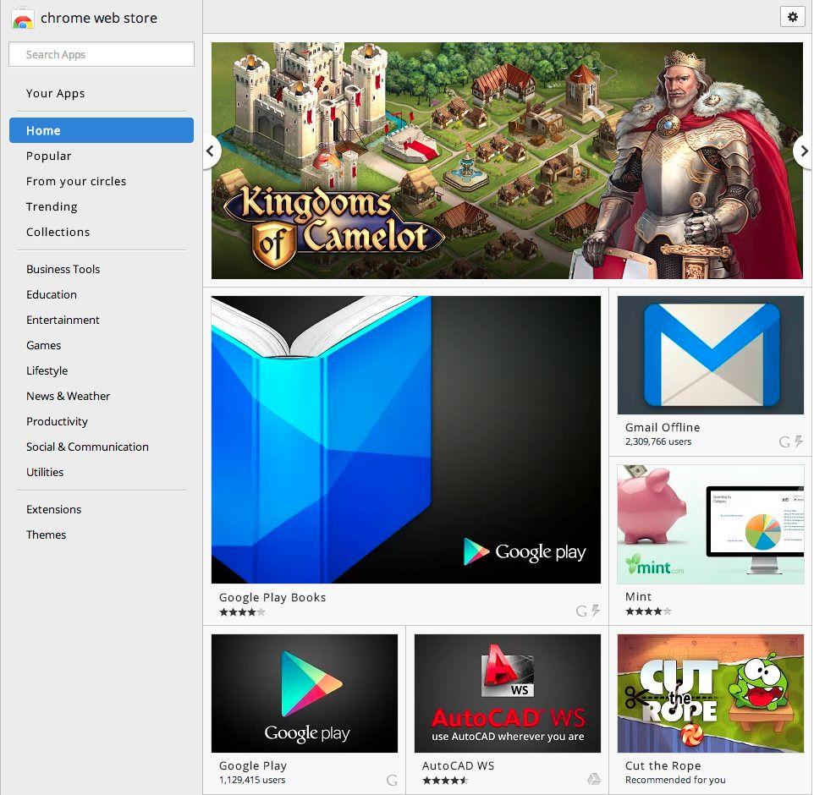View Trending apps

pos(52,206)
